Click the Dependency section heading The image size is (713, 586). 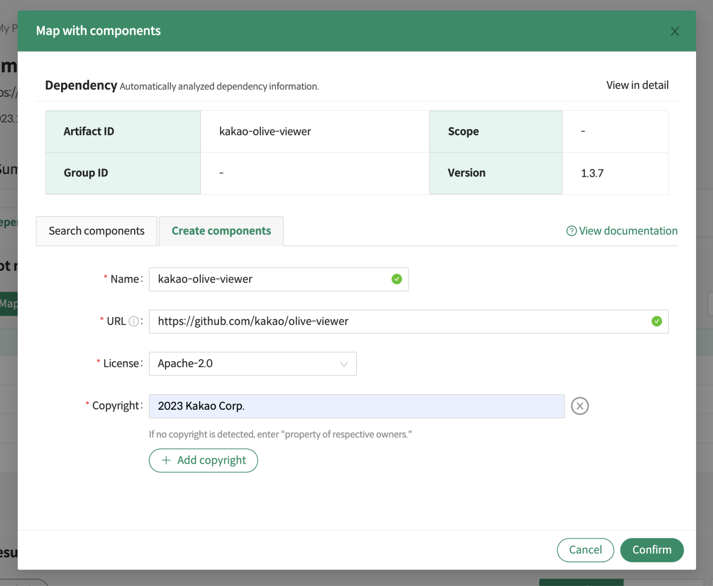click(81, 85)
